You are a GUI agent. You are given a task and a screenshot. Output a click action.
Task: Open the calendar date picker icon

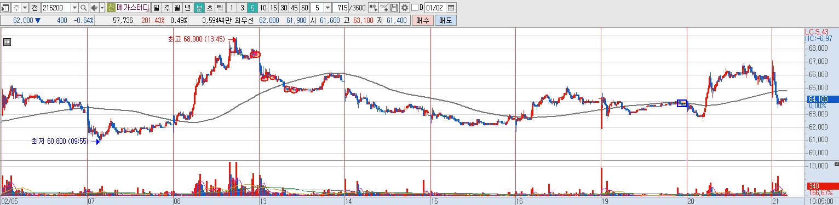pos(451,8)
